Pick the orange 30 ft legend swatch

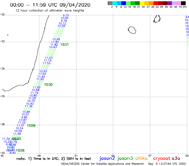pos(151,3)
